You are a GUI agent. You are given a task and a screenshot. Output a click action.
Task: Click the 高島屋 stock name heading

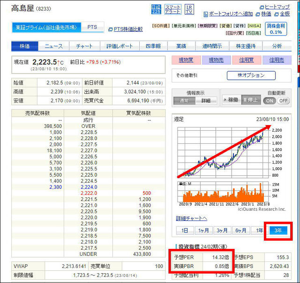[22, 8]
